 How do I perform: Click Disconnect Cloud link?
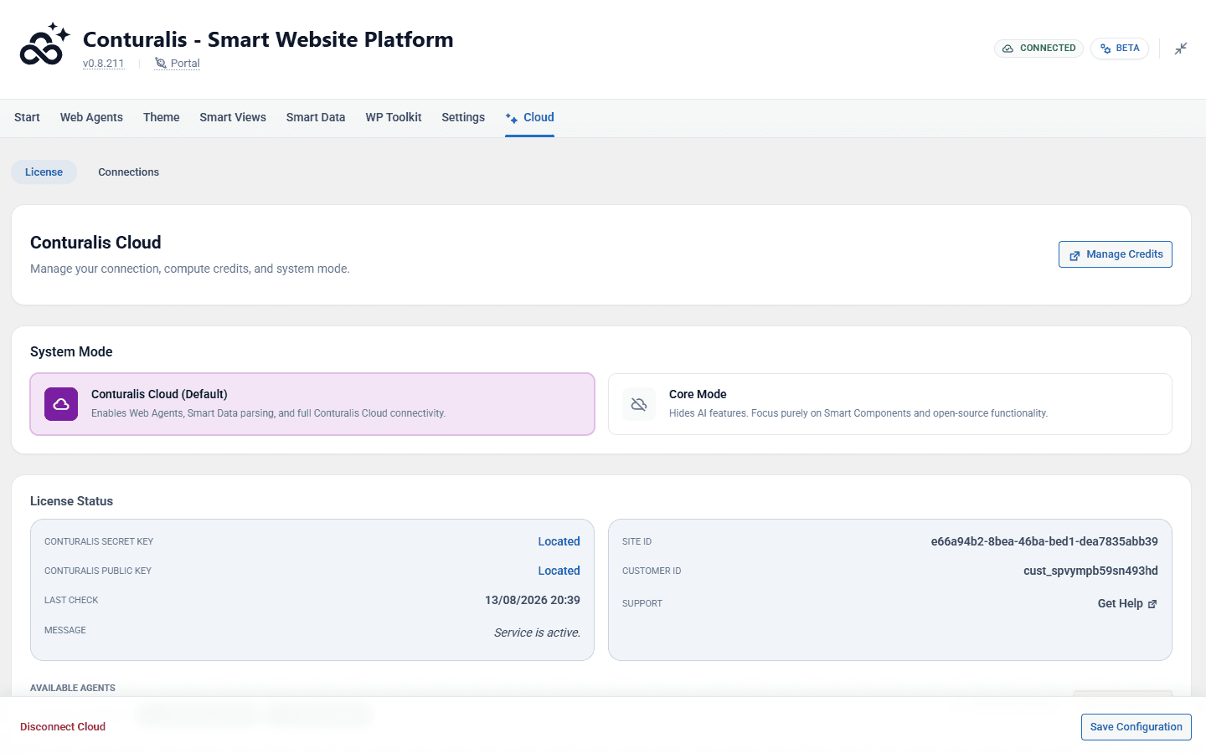coord(63,727)
